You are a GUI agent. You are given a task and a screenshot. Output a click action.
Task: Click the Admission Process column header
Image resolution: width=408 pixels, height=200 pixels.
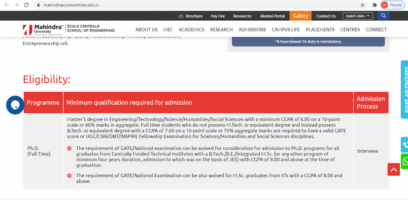click(x=371, y=102)
